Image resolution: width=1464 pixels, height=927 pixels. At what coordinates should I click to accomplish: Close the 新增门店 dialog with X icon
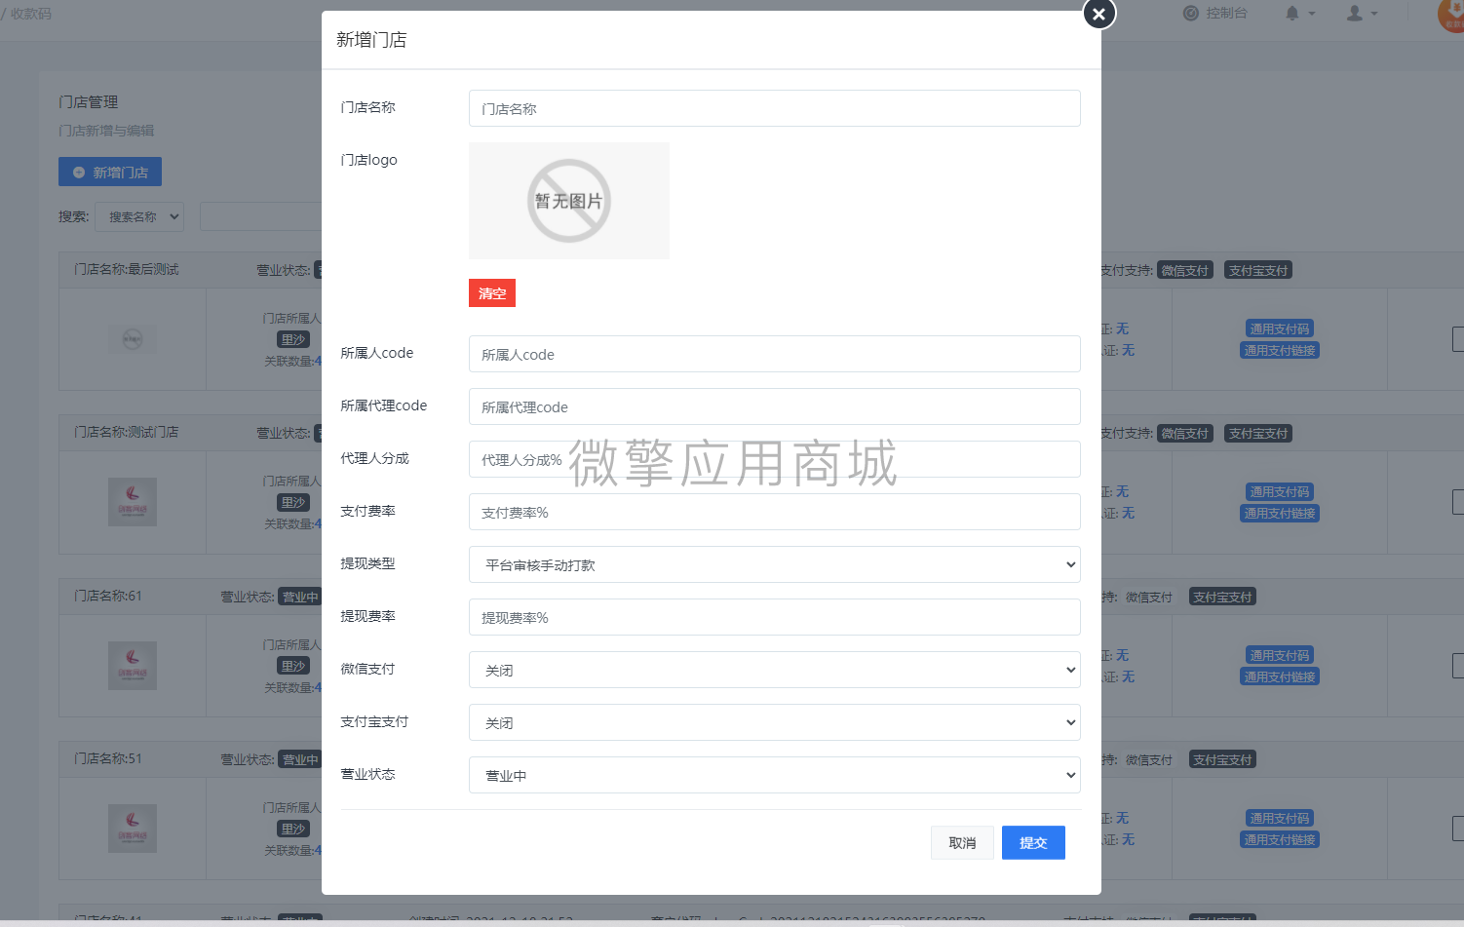pos(1098,14)
